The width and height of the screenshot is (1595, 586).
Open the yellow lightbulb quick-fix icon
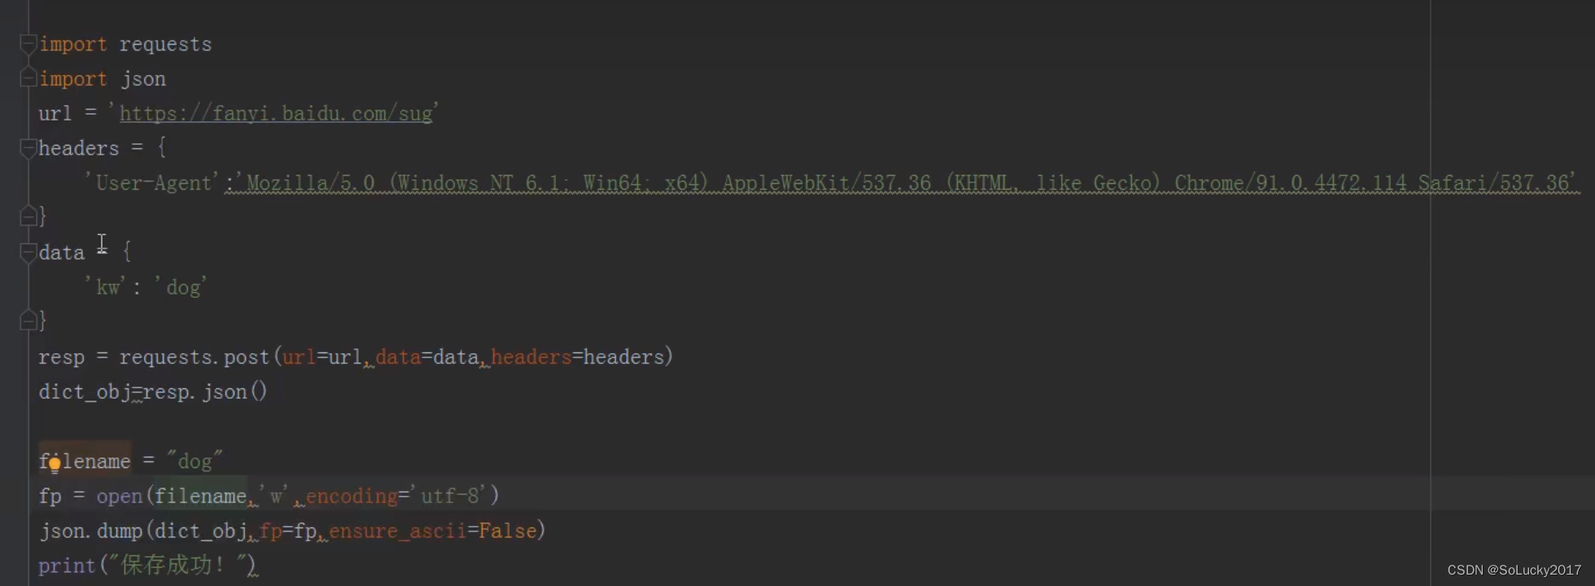pos(55,465)
